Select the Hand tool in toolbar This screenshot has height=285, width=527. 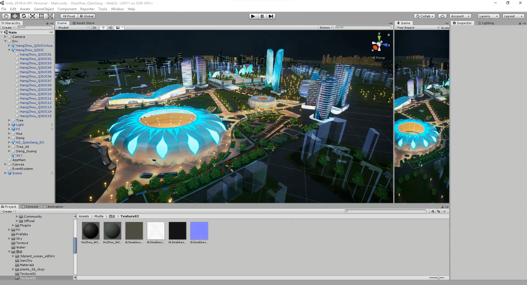point(6,16)
